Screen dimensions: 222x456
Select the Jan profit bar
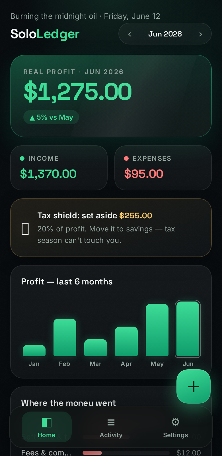click(x=34, y=351)
